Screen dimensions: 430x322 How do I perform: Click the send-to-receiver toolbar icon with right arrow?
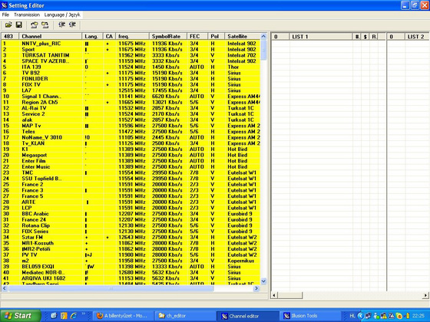[x=45, y=25]
